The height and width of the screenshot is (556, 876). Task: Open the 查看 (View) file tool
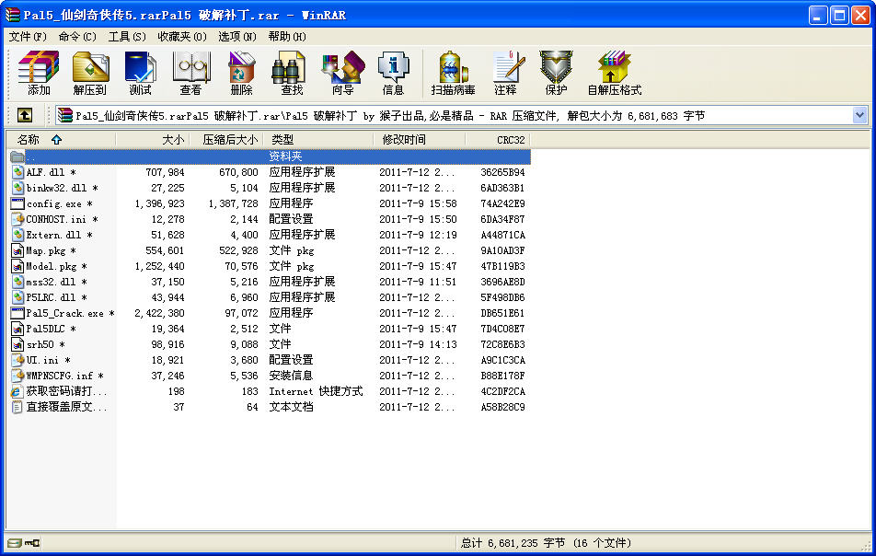coord(190,74)
